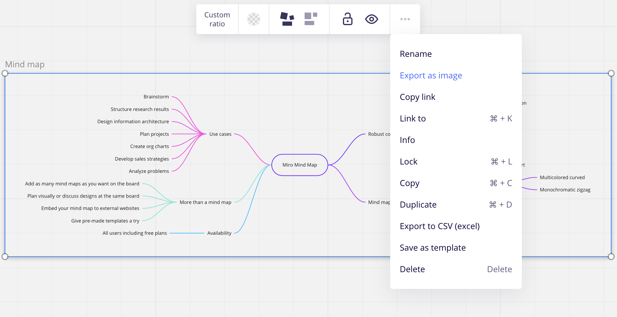
Task: Click the three-dot more options icon
Action: point(405,19)
